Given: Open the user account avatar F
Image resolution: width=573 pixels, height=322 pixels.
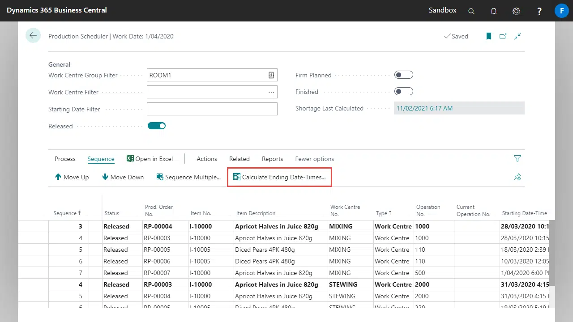Looking at the screenshot, I should pos(561,11).
